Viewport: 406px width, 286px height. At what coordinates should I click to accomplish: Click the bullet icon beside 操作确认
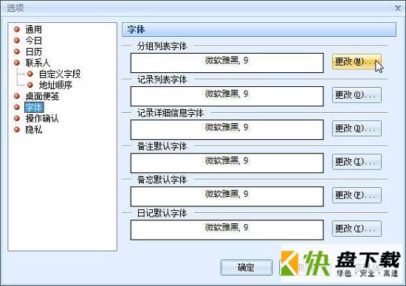click(x=17, y=118)
